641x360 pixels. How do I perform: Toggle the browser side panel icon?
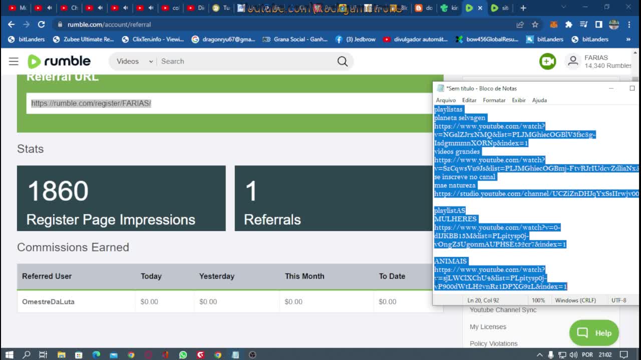coord(598,24)
